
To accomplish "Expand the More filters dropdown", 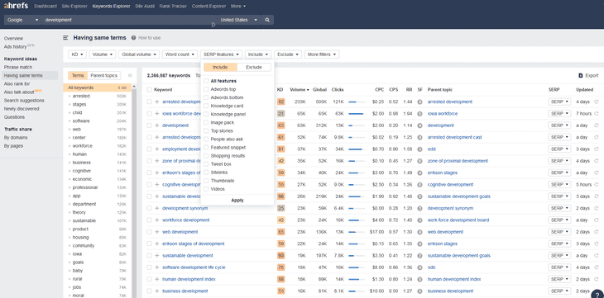I will click(x=322, y=54).
